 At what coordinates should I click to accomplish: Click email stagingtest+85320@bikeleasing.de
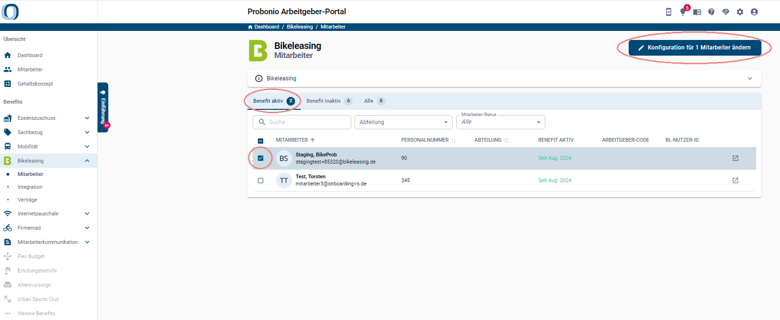pos(336,162)
